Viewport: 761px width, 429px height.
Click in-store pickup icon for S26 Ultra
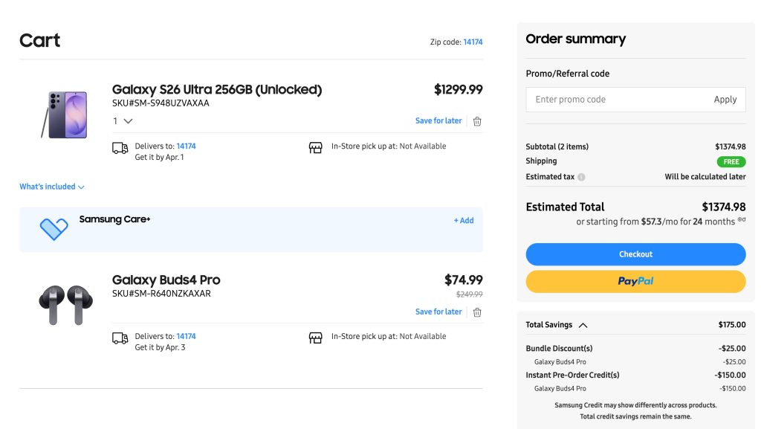(315, 148)
